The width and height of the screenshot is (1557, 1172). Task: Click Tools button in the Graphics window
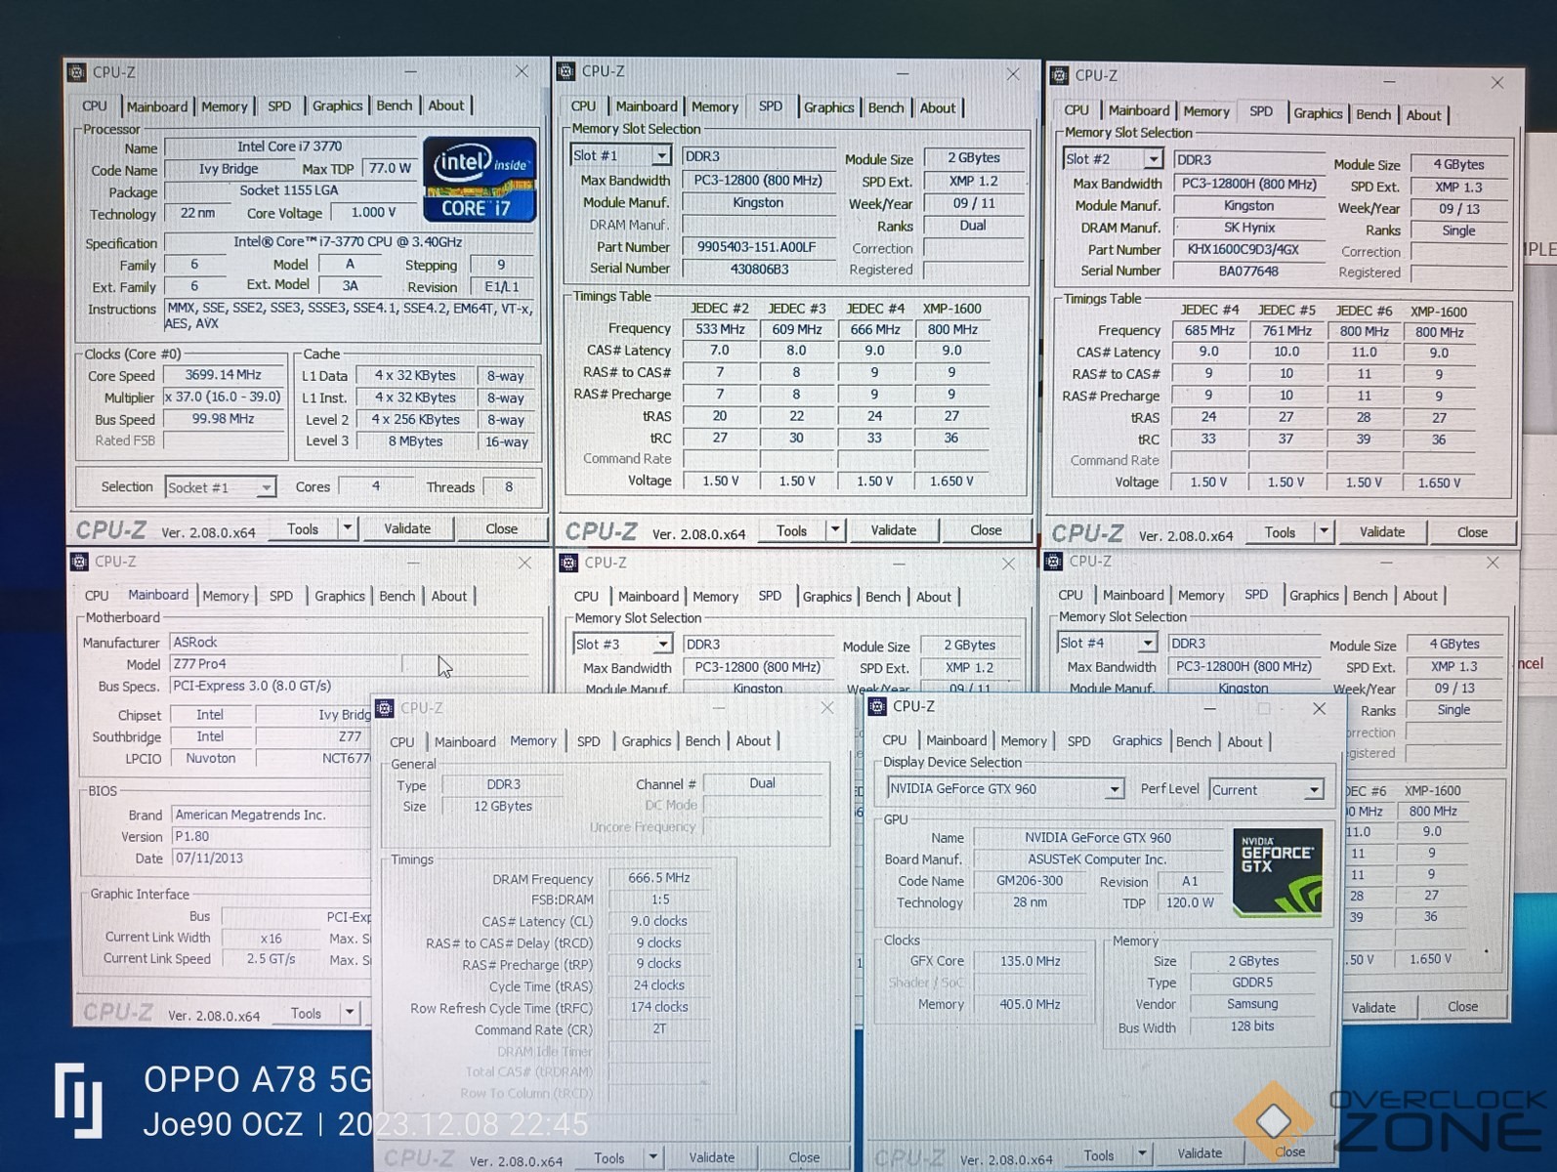[1099, 1155]
